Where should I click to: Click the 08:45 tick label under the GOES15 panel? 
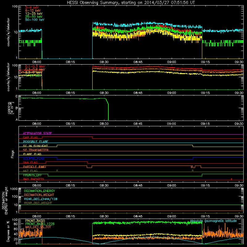[138, 124]
